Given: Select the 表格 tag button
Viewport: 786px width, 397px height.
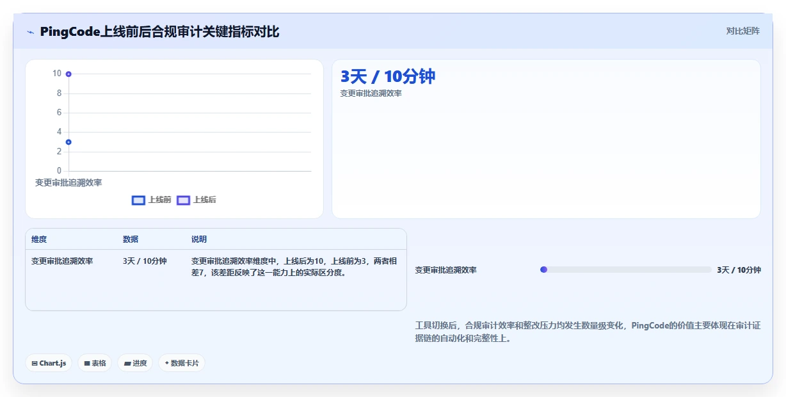Looking at the screenshot, I should (95, 363).
